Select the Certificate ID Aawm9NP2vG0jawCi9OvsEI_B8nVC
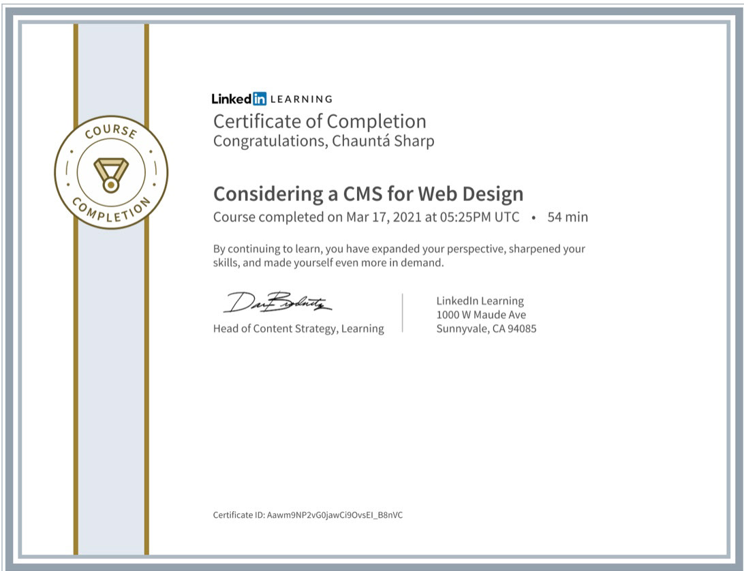The width and height of the screenshot is (744, 571). click(308, 515)
